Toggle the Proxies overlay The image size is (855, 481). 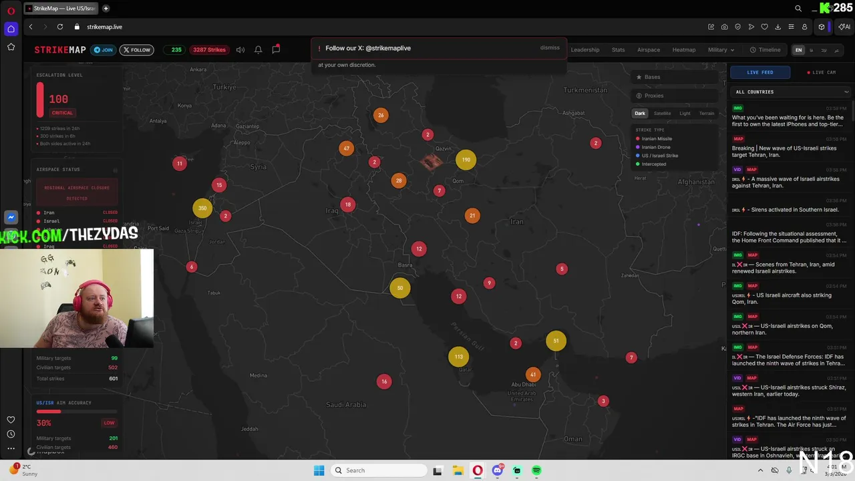coord(675,96)
